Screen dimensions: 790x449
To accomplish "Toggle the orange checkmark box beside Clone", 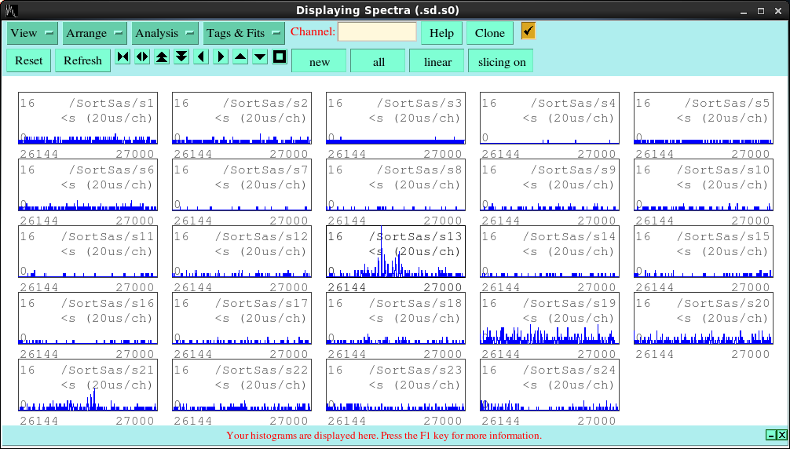I will [528, 31].
